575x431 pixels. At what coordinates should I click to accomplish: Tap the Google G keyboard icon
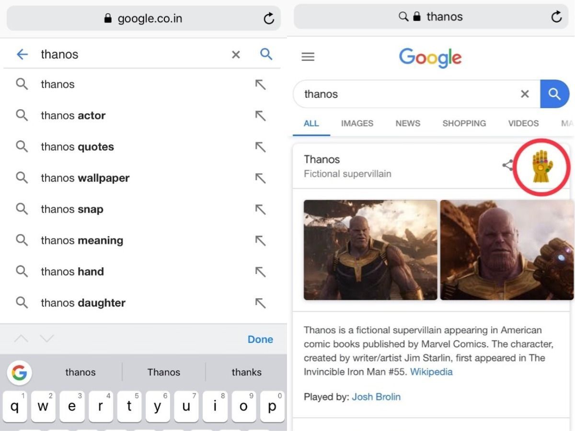coord(20,372)
